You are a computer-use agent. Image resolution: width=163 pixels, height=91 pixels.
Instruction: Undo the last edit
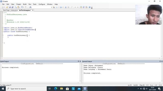(22, 7)
